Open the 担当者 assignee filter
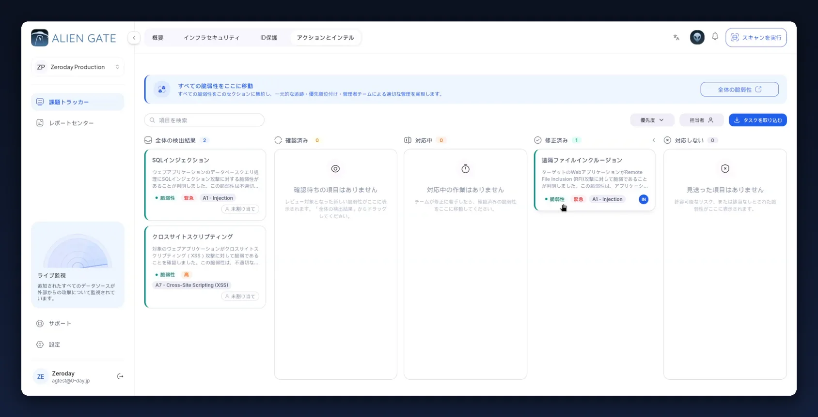 [701, 120]
